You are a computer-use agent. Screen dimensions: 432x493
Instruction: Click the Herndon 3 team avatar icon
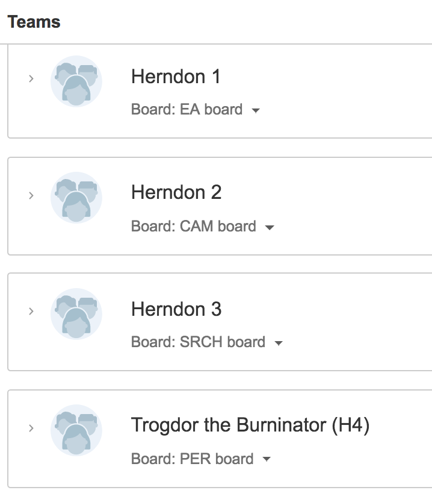pos(76,314)
